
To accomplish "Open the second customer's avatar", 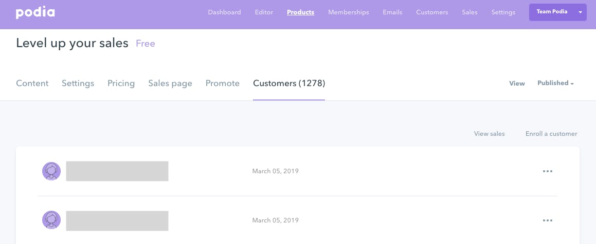I will 51,220.
